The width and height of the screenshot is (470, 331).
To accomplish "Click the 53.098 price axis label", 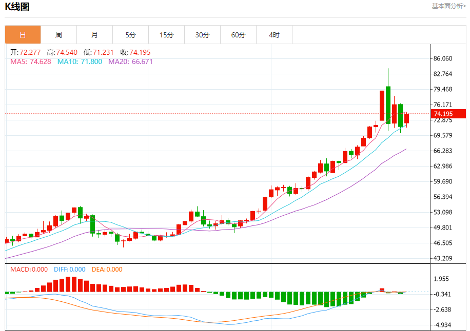I will (443, 212).
